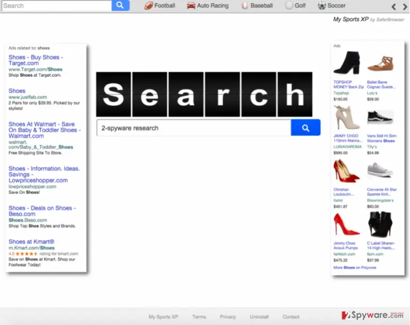The height and width of the screenshot is (325, 410).
Task: Click TOPSHOP black ankle boot thumbnail
Action: 347,63
